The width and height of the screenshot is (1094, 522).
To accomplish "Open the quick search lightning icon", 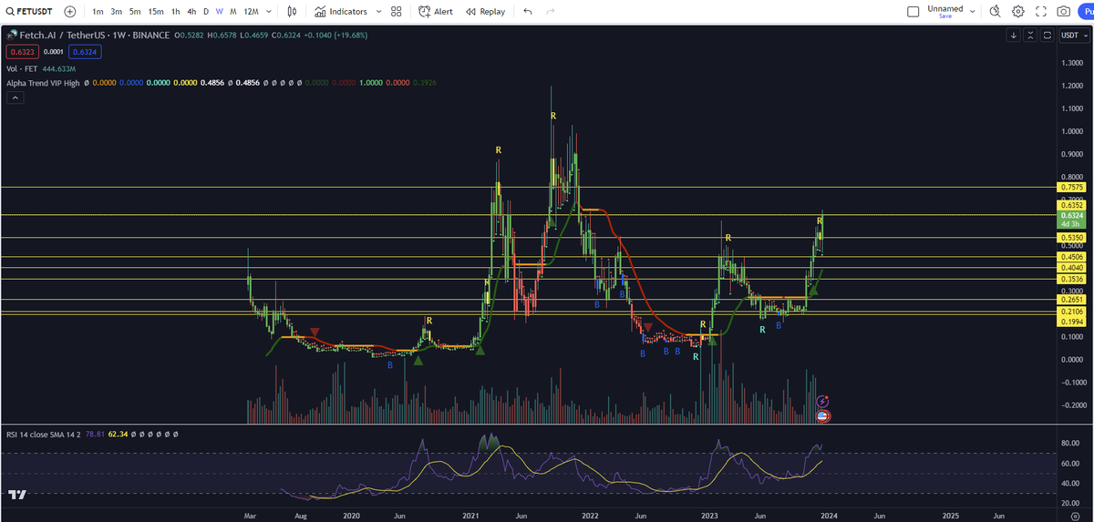I will (x=996, y=12).
